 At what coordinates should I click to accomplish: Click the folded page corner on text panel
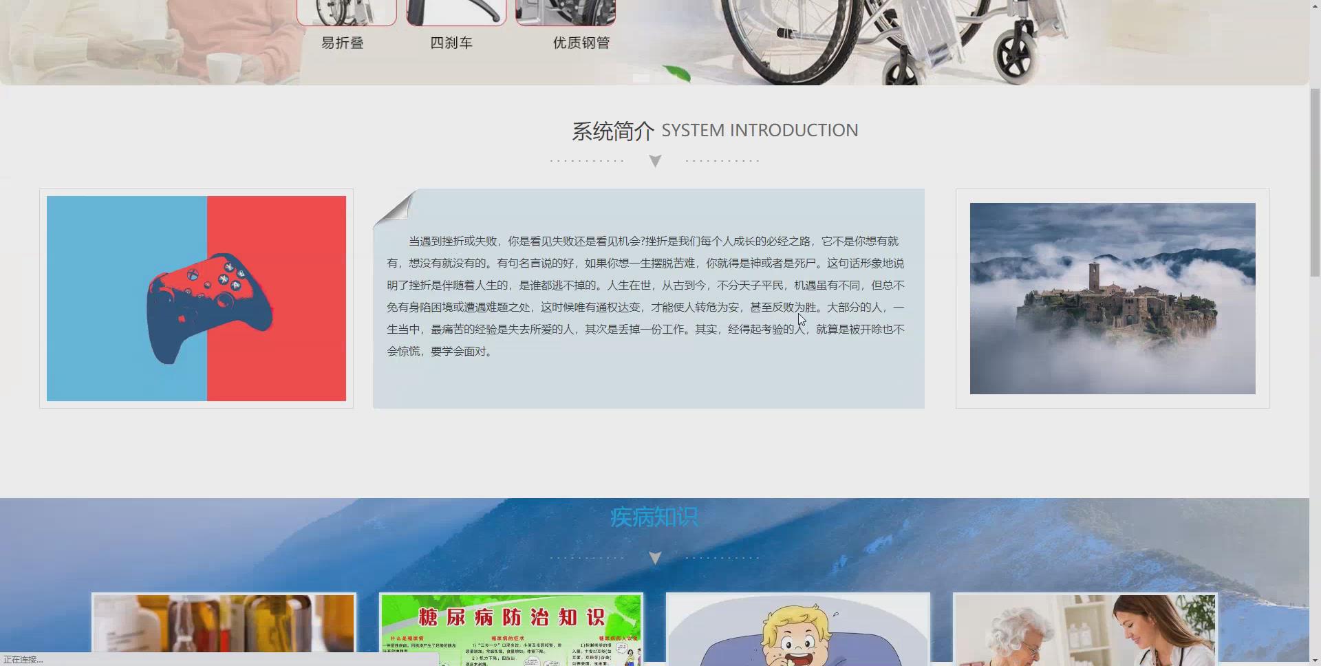coord(394,208)
